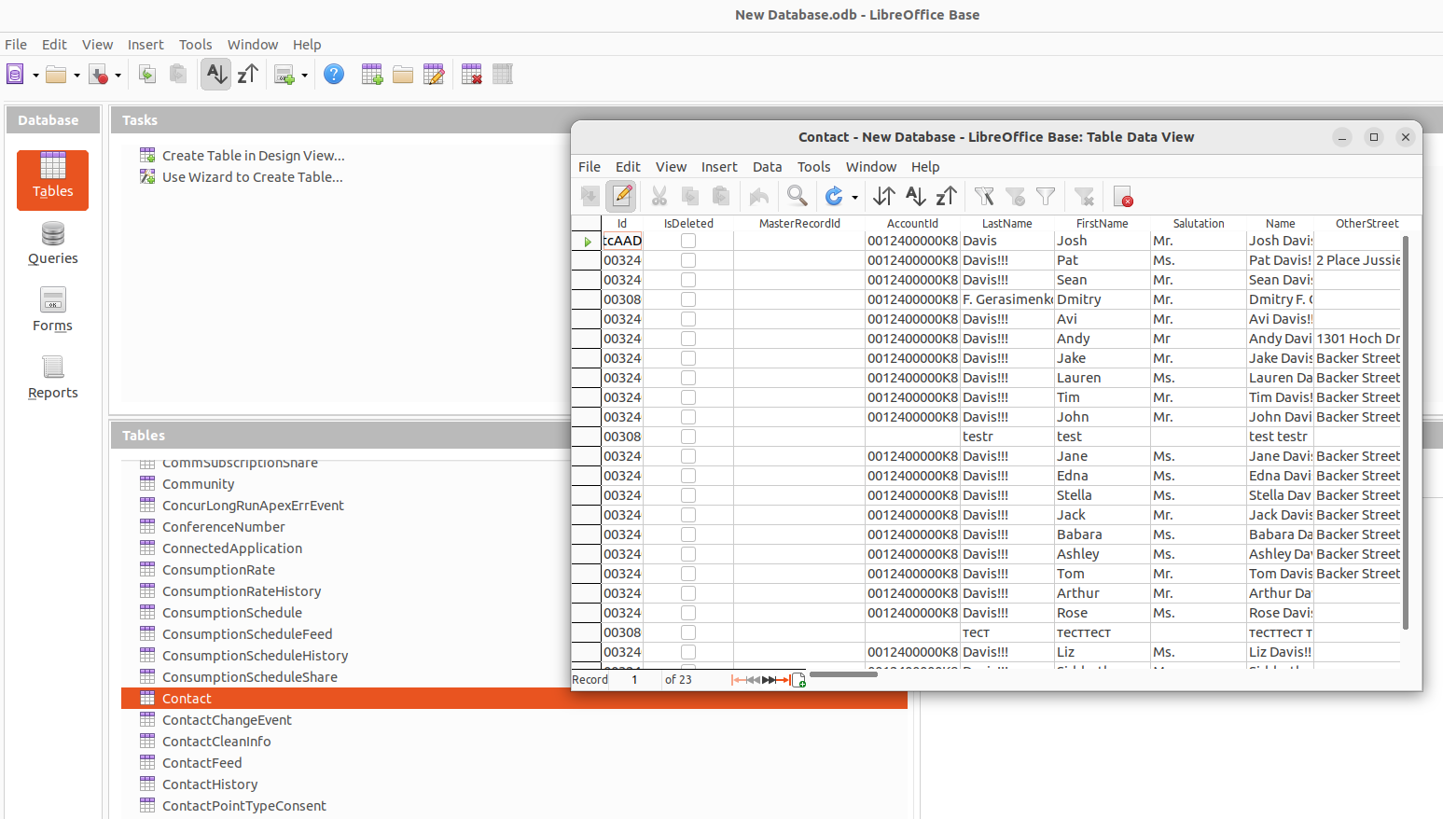Image resolution: width=1443 pixels, height=819 pixels.
Task: Click the LastName column header
Action: [1006, 224]
